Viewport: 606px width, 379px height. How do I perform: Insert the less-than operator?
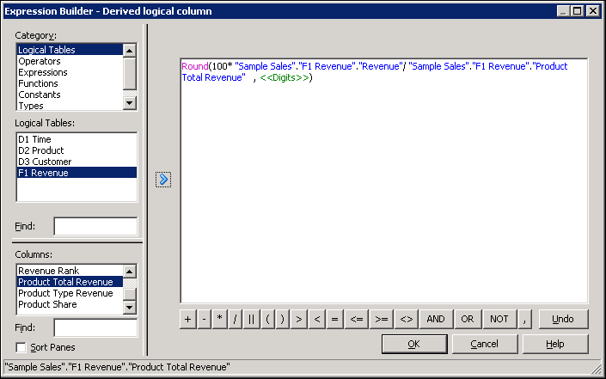coord(317,319)
